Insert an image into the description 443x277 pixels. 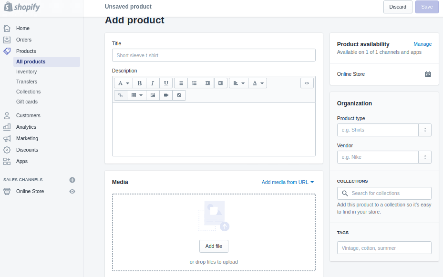153,95
